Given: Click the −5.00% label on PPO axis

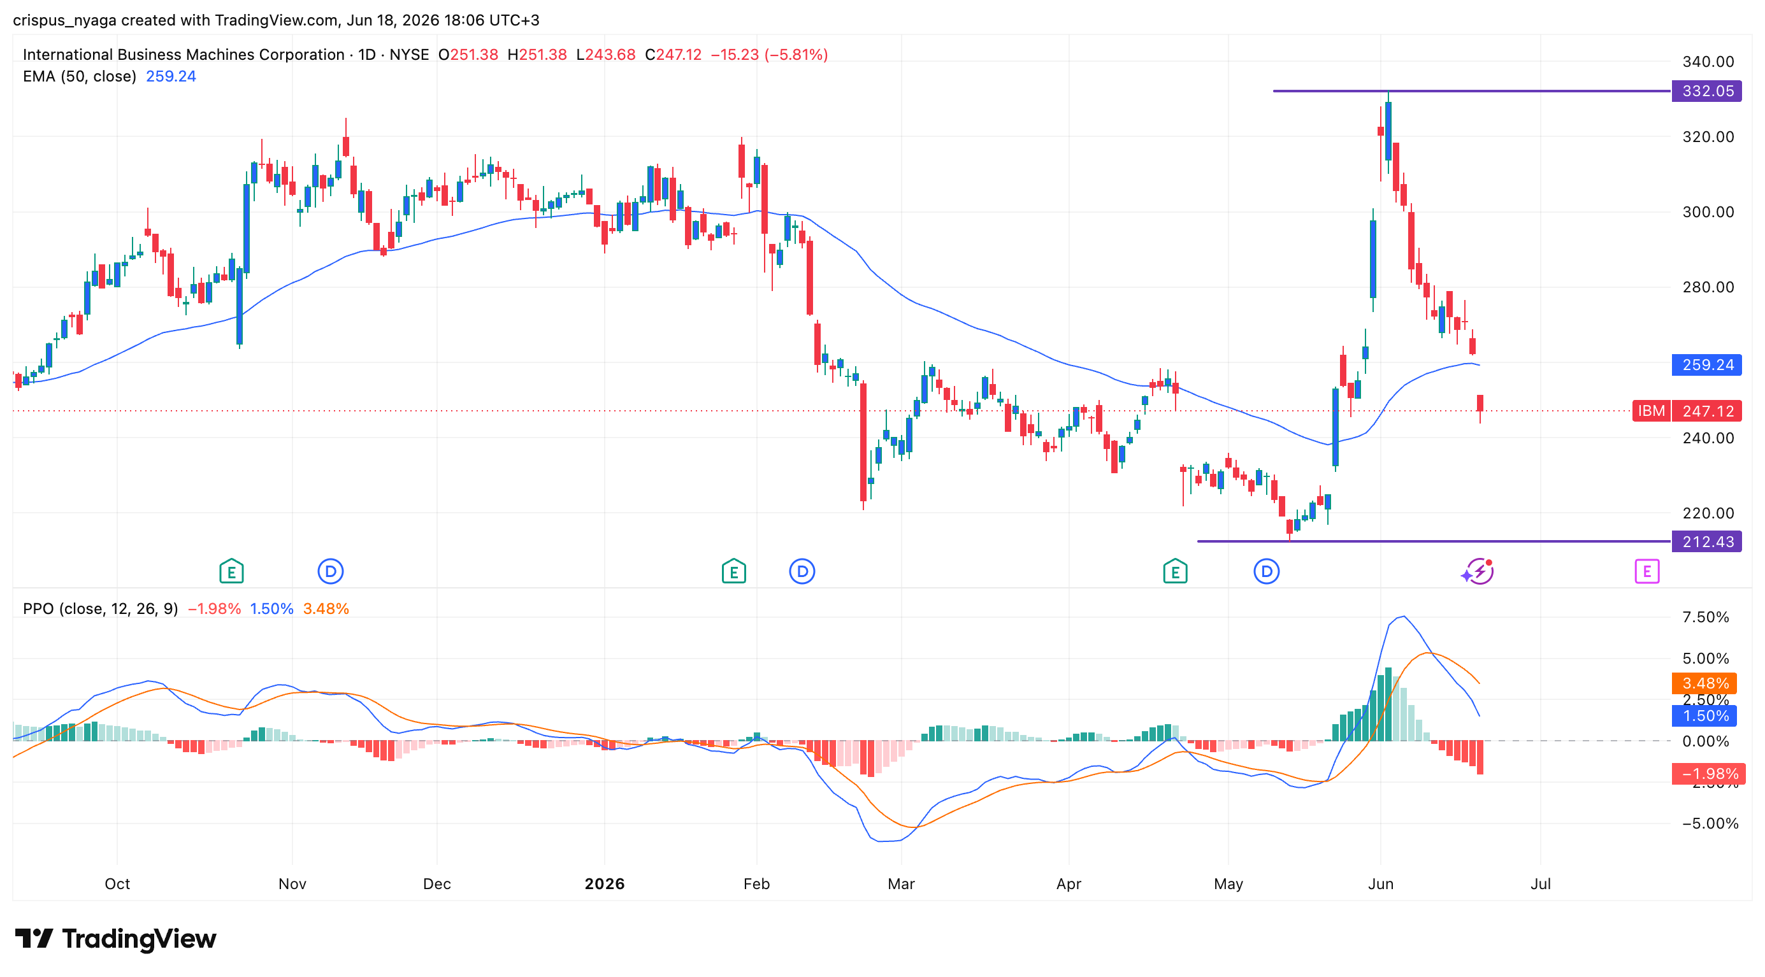Looking at the screenshot, I should click(1710, 824).
